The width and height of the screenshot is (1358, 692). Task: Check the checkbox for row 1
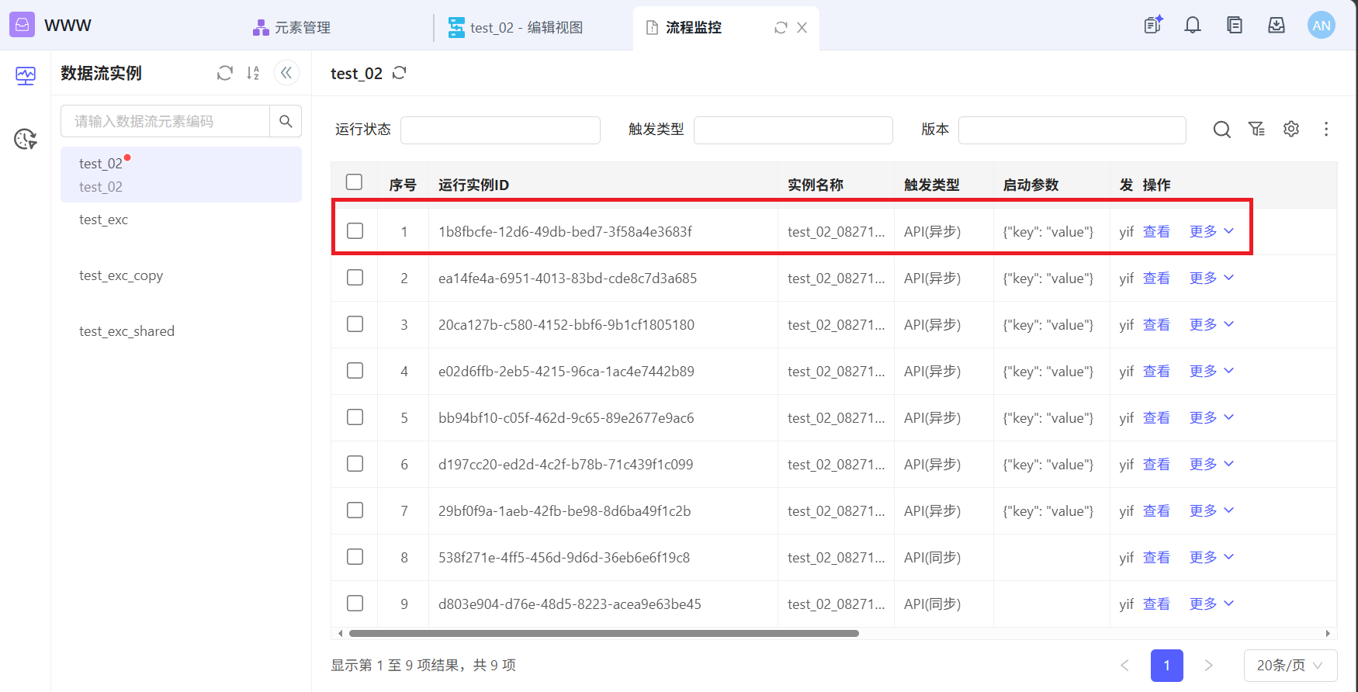pos(355,231)
